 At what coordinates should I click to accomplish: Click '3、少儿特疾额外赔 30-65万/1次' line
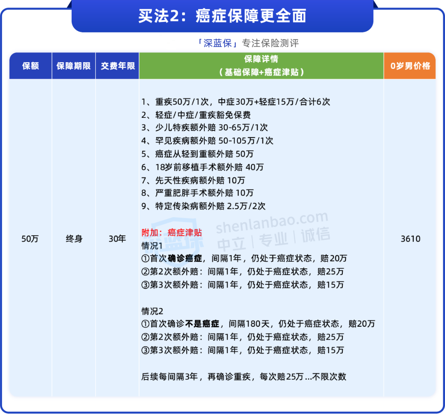(x=204, y=127)
